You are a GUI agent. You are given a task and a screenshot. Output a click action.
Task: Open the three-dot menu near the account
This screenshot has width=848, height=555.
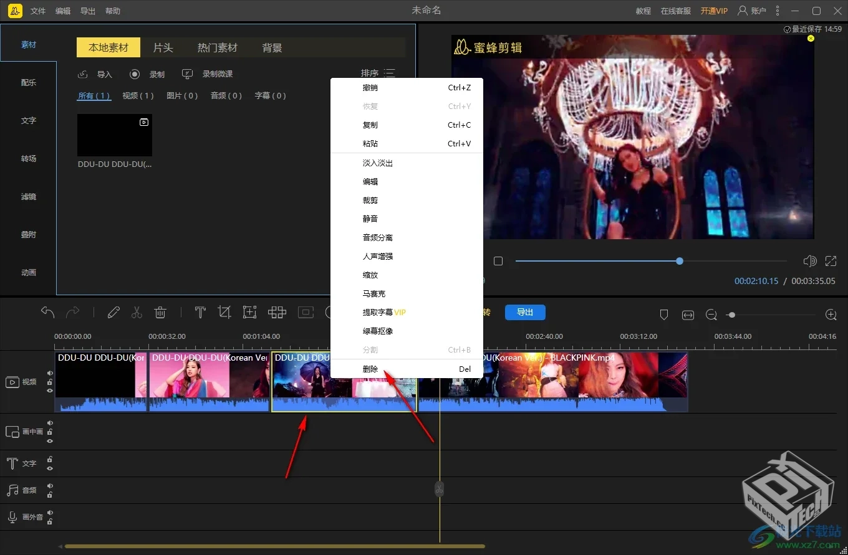tap(777, 11)
